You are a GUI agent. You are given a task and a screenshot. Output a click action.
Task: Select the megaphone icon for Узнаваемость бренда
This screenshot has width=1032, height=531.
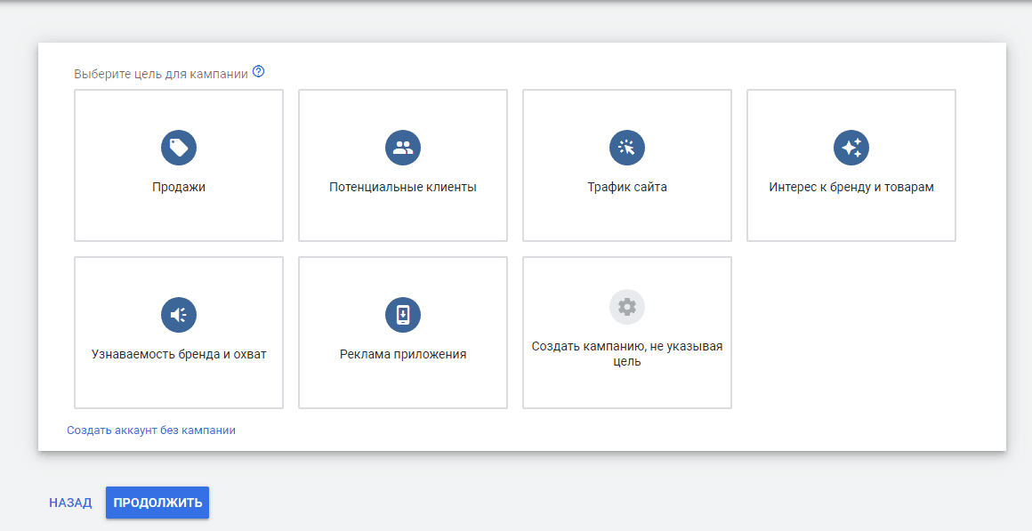(x=178, y=314)
